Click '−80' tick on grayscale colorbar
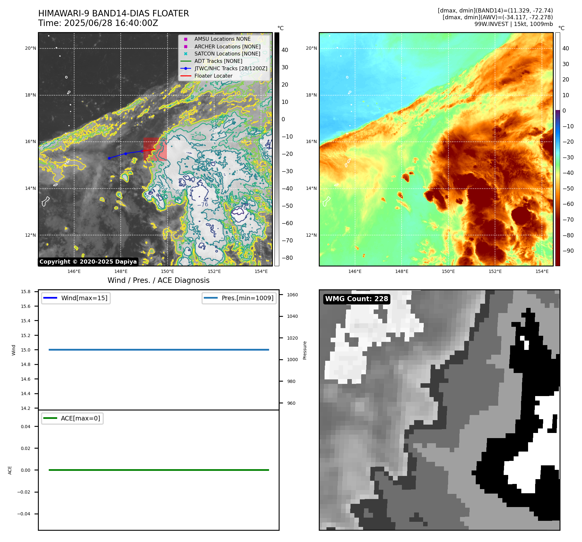582x542 pixels. (287, 258)
